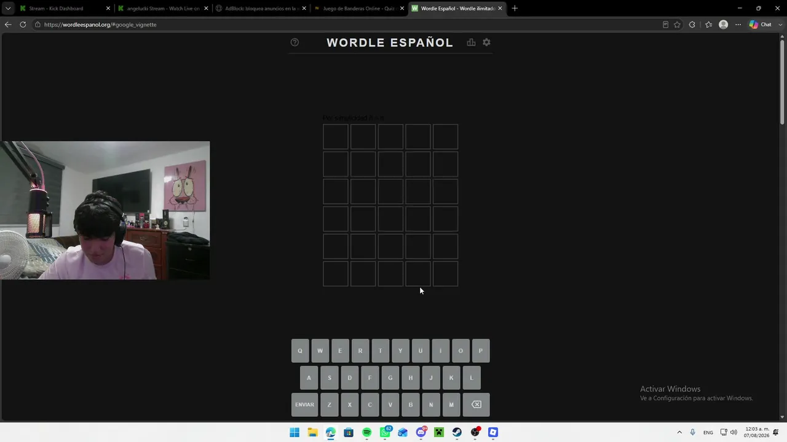Open Wordle settings gear icon
The image size is (787, 442).
coord(486,42)
